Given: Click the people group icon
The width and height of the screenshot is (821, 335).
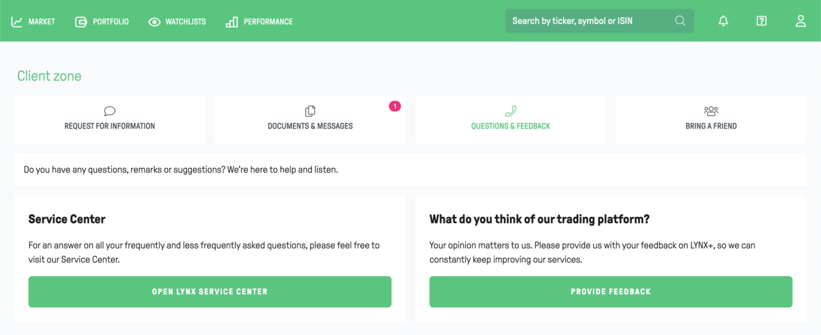Looking at the screenshot, I should point(711,111).
